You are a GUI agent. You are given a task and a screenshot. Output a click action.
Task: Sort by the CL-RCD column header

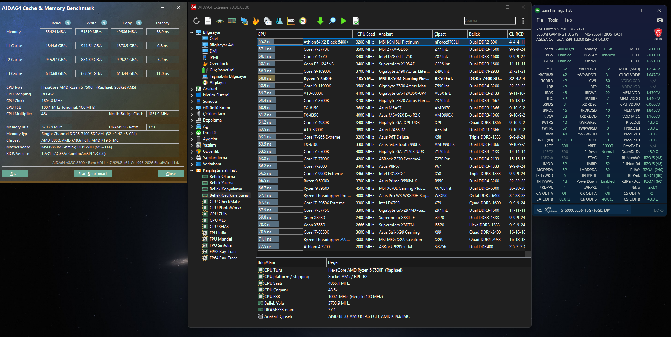point(516,34)
